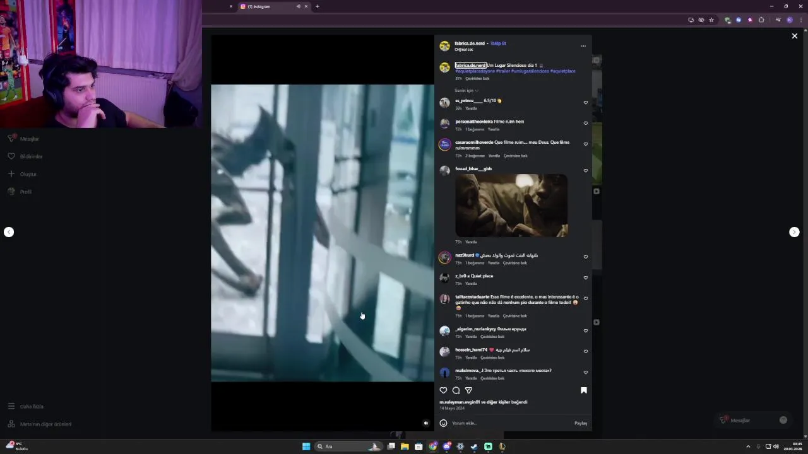Screen dimensions: 808x454
Task: Open "Meta'nın diğer ürünleri" menu
Action: click(40, 424)
